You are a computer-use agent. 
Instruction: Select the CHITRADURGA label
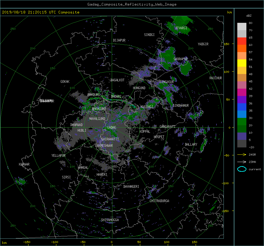[160, 201]
